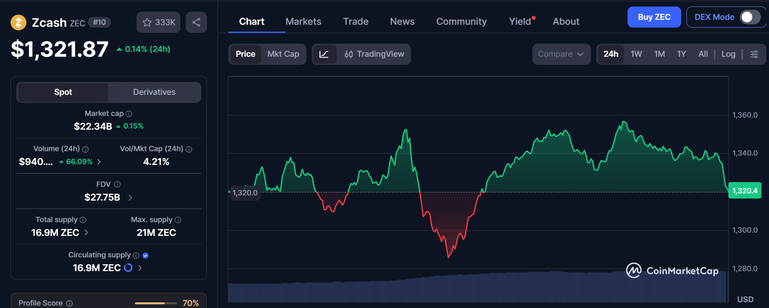This screenshot has width=769, height=308.
Task: Click the Circulating supply info icon
Action: pos(136,255)
